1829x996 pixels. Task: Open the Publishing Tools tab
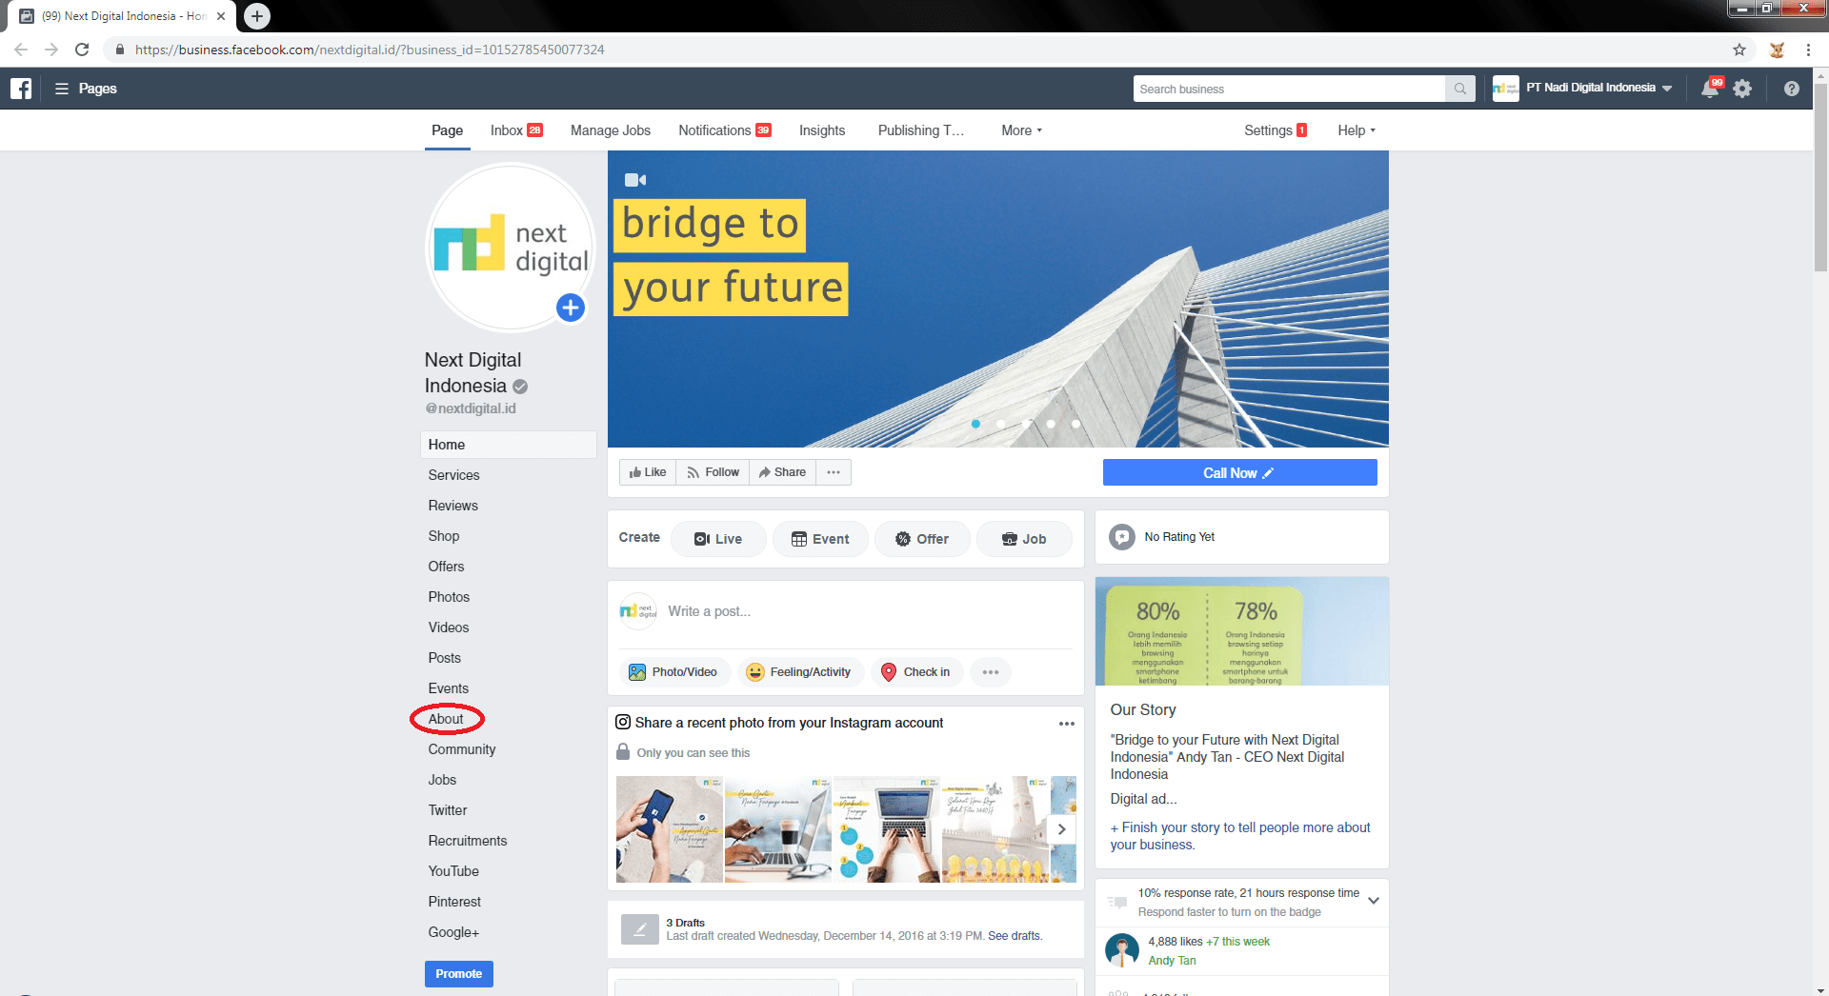coord(921,130)
